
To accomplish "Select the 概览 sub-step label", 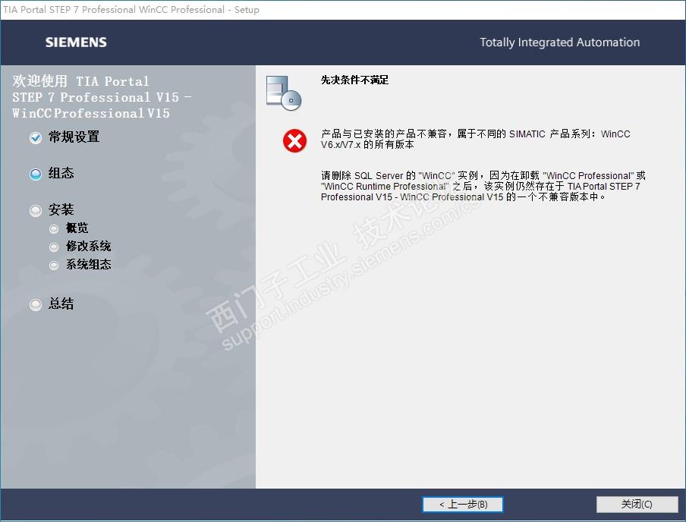I will point(77,228).
